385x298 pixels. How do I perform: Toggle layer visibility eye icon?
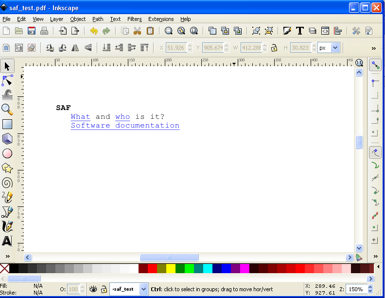coord(93,289)
